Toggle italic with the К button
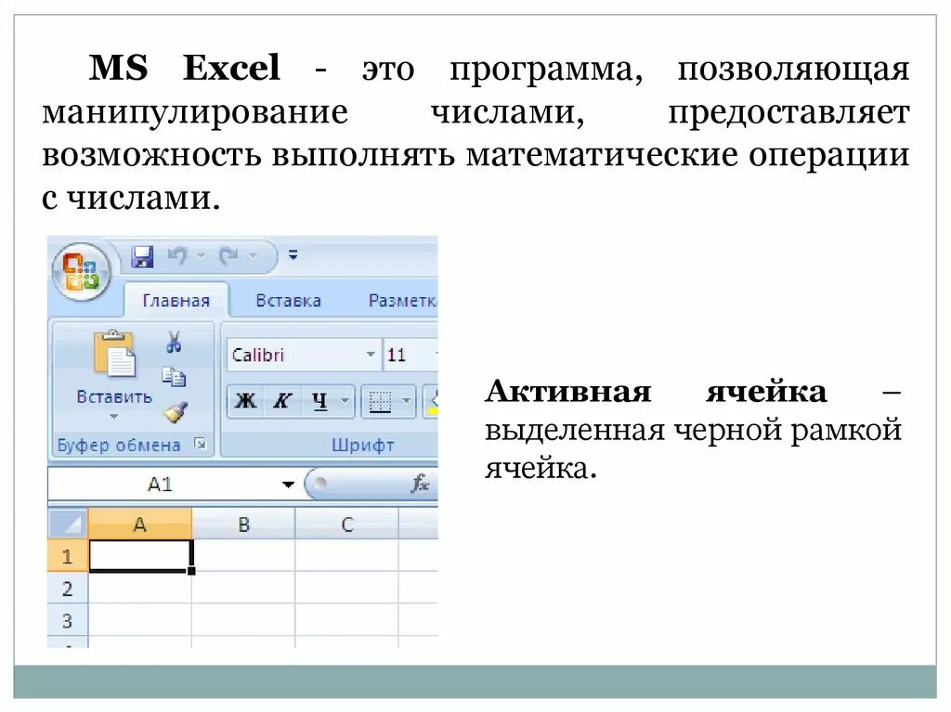 (281, 401)
